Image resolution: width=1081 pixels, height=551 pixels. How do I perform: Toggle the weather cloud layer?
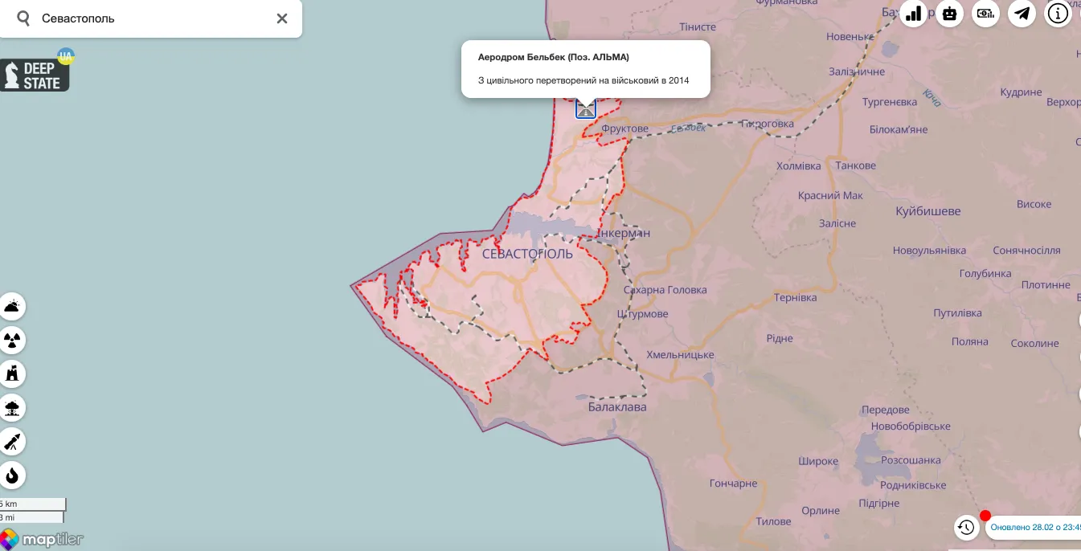tap(13, 306)
